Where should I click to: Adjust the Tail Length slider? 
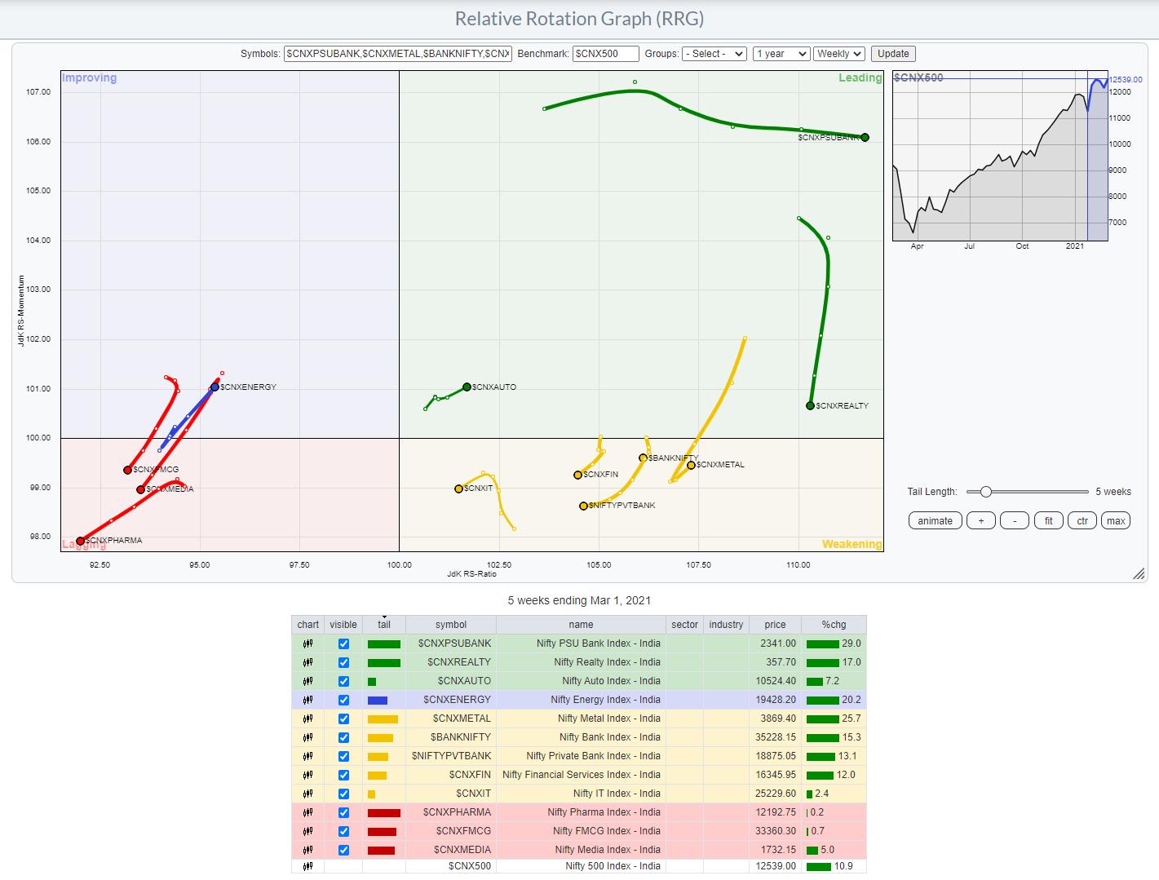[986, 492]
